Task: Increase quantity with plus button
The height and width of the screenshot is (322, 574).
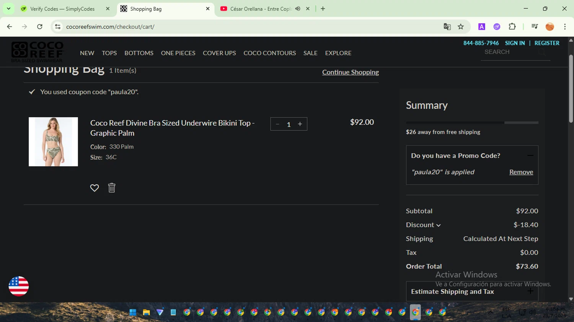Action: tap(300, 124)
